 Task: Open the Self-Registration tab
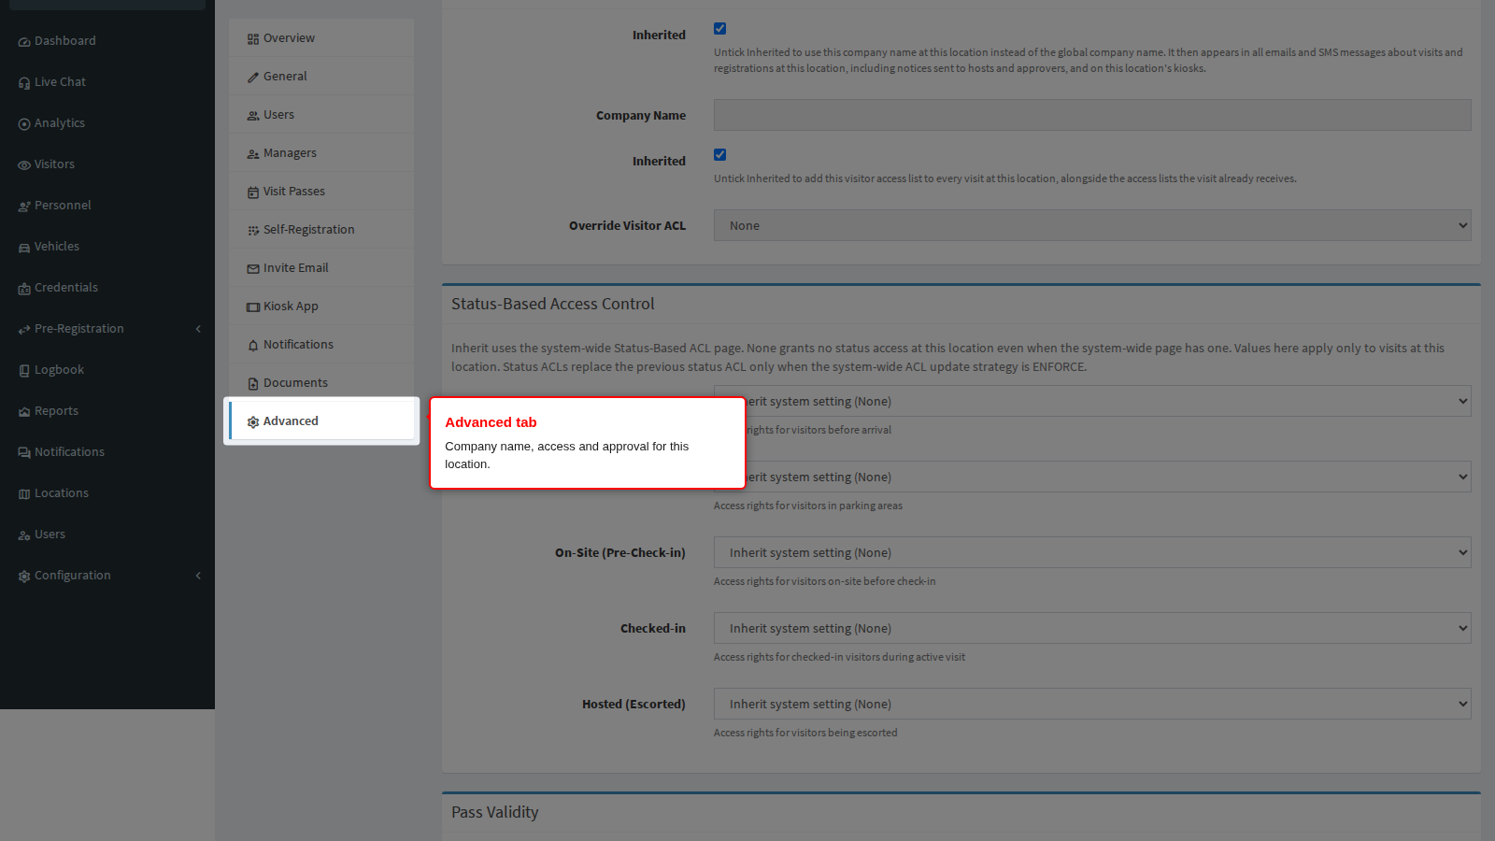pyautogui.click(x=321, y=230)
